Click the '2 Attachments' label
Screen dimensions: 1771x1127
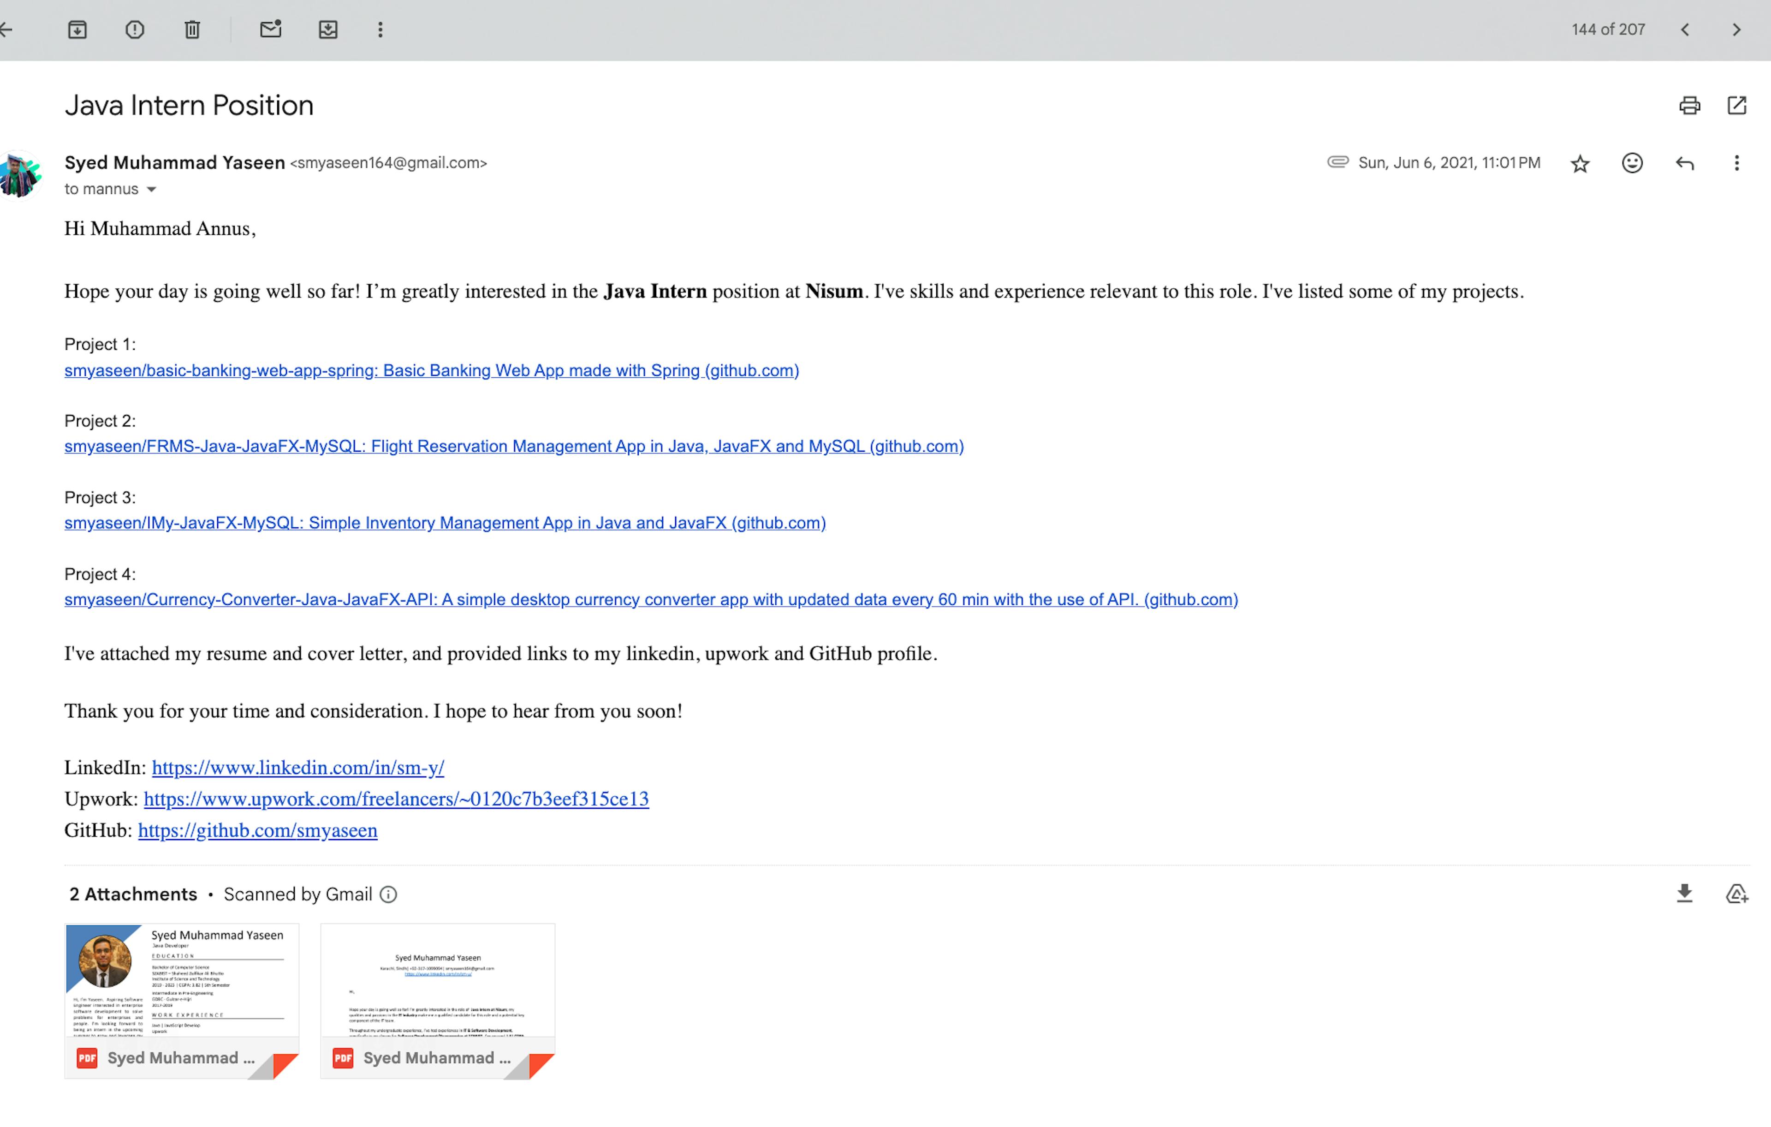point(133,894)
